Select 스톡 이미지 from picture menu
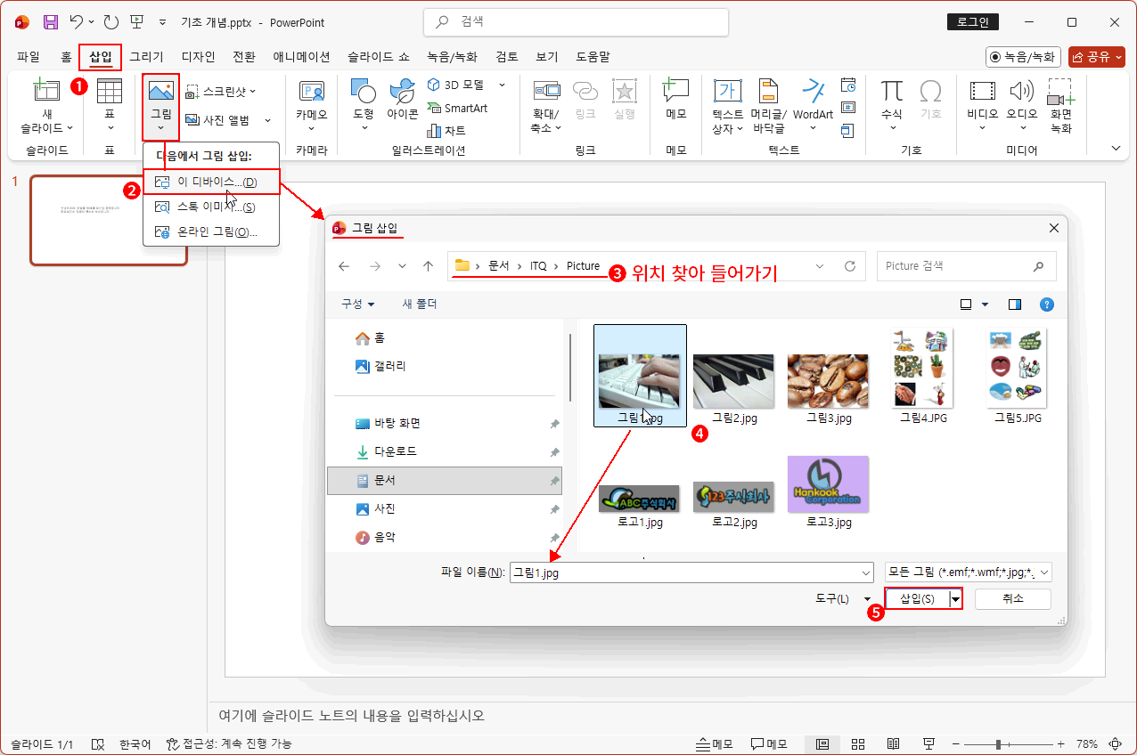 point(211,207)
